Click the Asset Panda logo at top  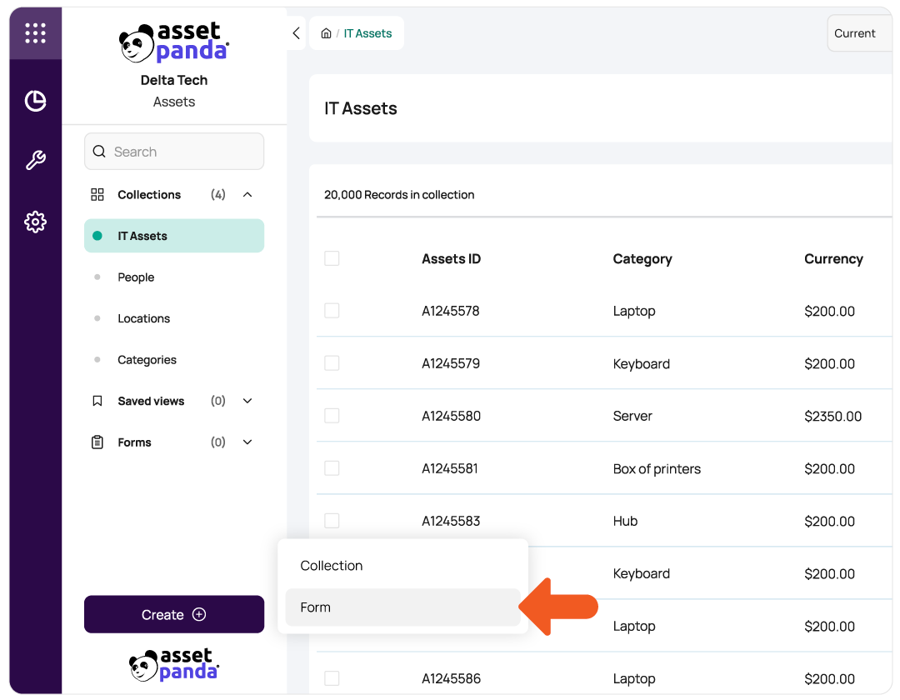coord(174,42)
